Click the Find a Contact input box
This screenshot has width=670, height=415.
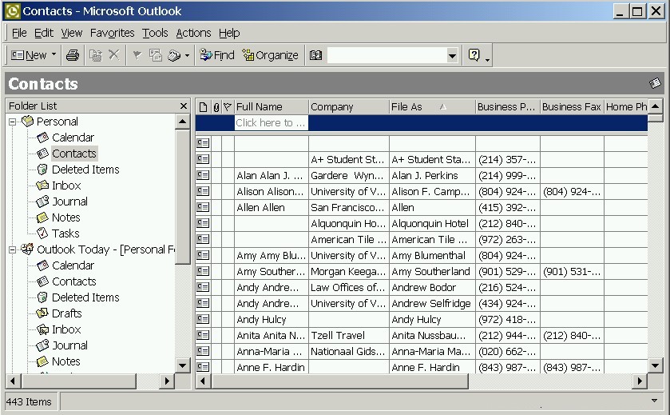pos(387,55)
